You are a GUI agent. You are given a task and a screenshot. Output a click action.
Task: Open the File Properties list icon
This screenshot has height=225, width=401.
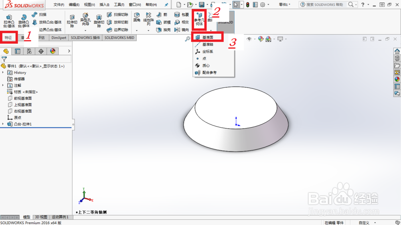(x=255, y=4)
